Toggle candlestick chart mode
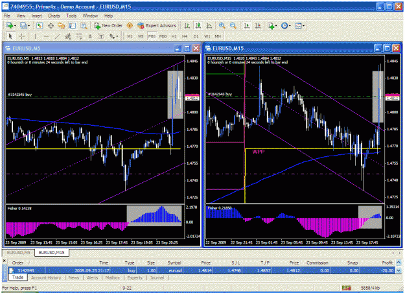 pyautogui.click(x=198, y=25)
